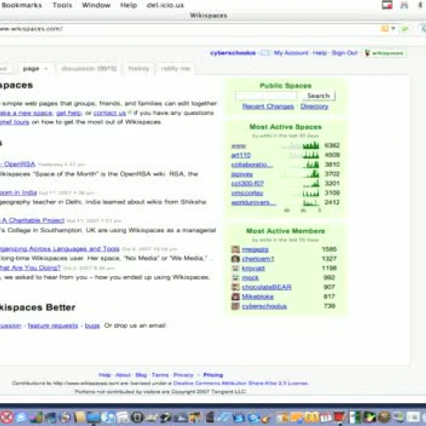Open the worldunivers... space link
Viewport: 426px width, 426px height.
click(x=253, y=203)
